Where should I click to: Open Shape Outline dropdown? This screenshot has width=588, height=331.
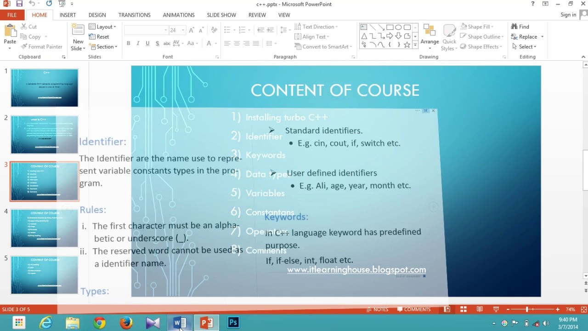[482, 37]
